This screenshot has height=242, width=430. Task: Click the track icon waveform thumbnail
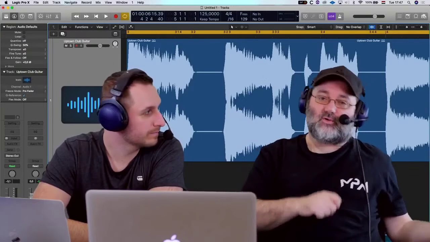click(27, 80)
